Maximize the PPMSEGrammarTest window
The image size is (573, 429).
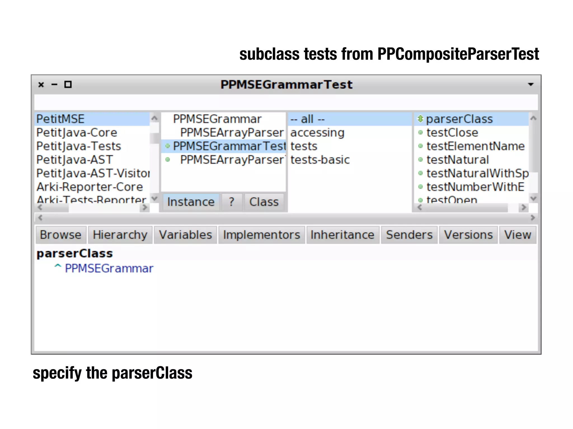(x=68, y=84)
